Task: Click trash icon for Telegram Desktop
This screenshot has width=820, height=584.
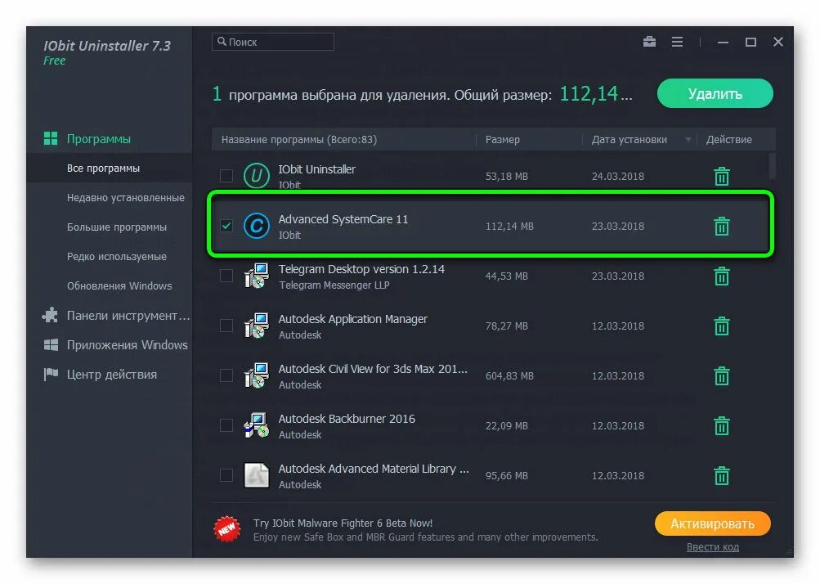Action: [722, 276]
